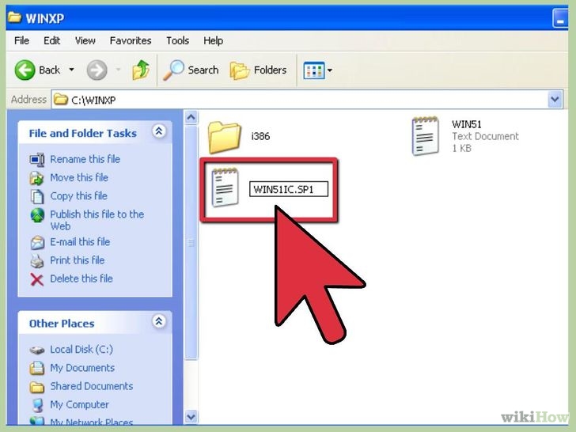Click the E-mail envelope icon
Viewport: 576px width, 432px height.
click(37, 242)
